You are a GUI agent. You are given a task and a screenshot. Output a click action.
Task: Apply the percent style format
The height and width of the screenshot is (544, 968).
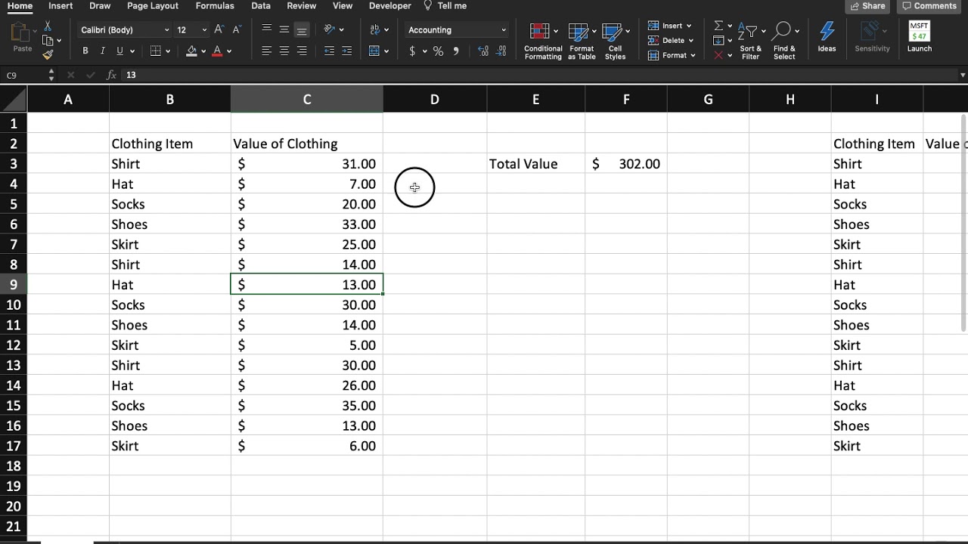(x=438, y=51)
